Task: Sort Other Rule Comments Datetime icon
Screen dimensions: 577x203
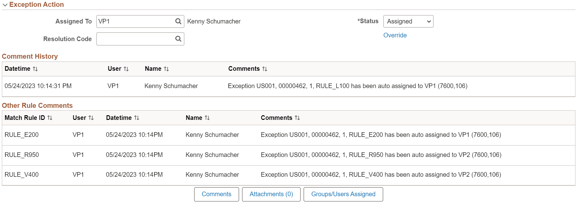Action: 137,118
